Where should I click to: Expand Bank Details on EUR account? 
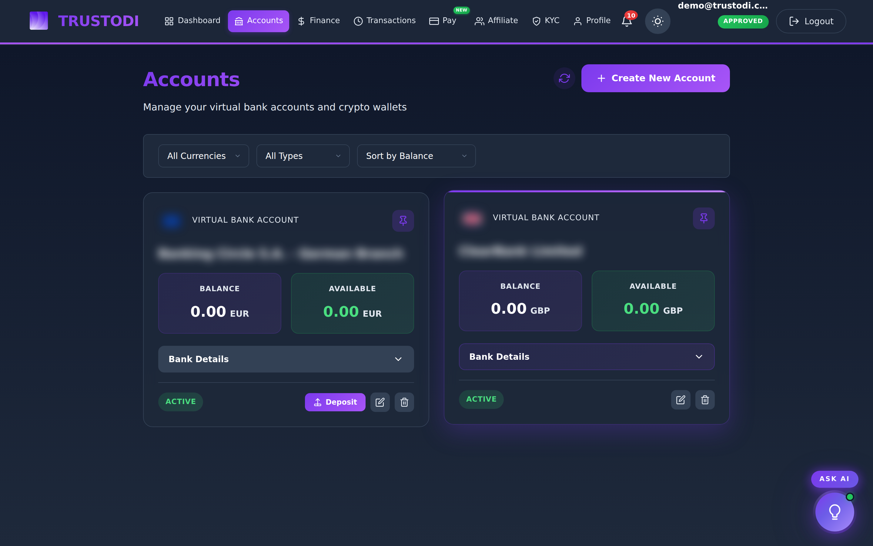pyautogui.click(x=286, y=359)
